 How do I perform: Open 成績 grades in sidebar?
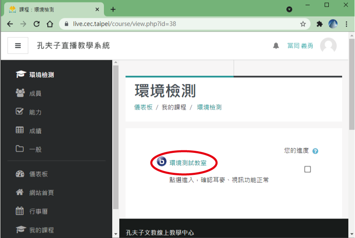click(x=35, y=131)
